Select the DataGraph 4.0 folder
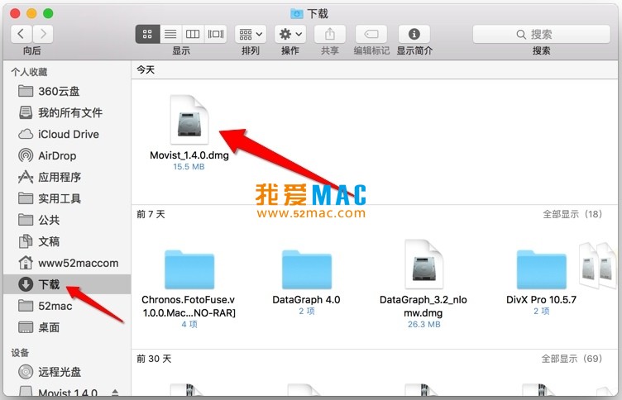Image resolution: width=622 pixels, height=400 pixels. [x=306, y=271]
